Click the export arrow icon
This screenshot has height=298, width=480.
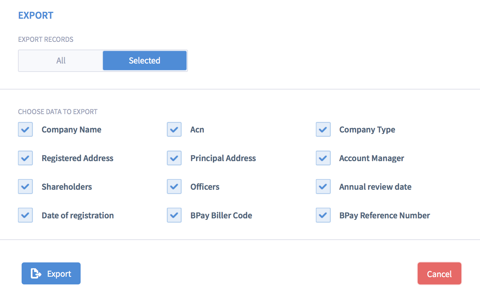click(36, 273)
